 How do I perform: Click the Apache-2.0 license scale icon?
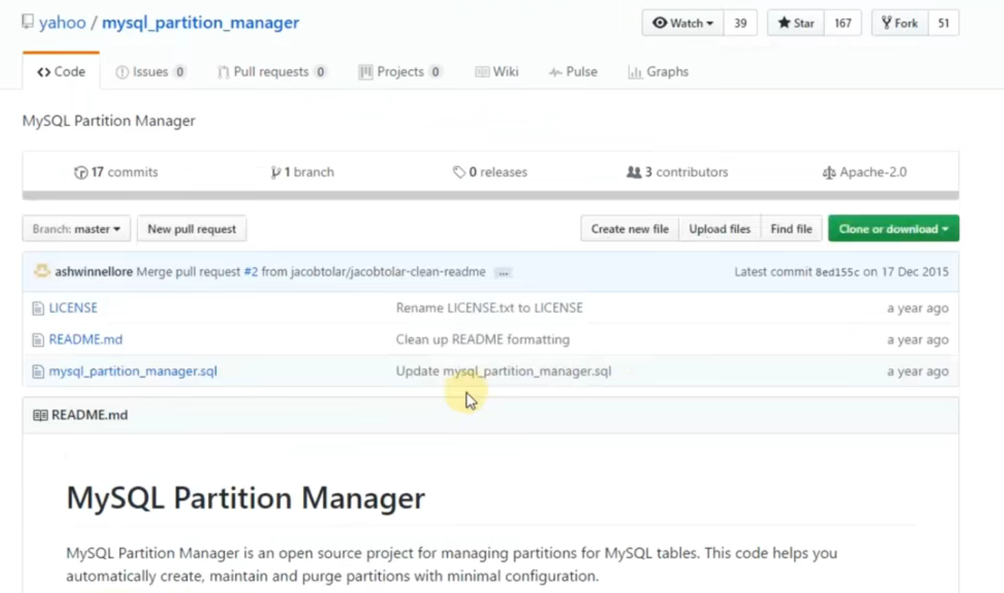pos(829,173)
